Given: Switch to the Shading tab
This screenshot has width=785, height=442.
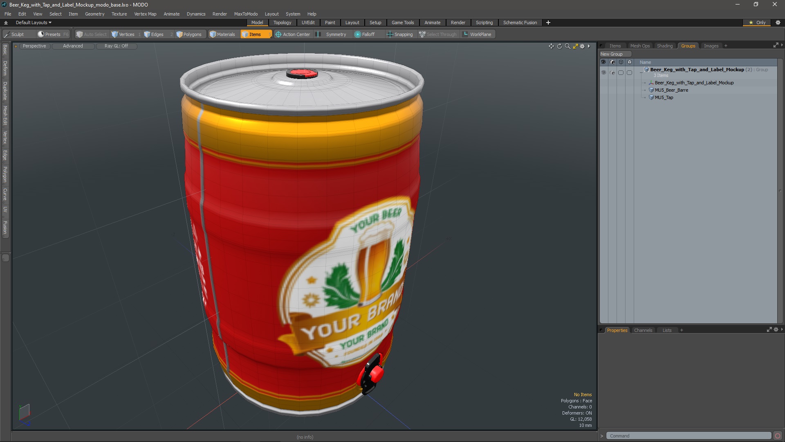Looking at the screenshot, I should click(664, 46).
